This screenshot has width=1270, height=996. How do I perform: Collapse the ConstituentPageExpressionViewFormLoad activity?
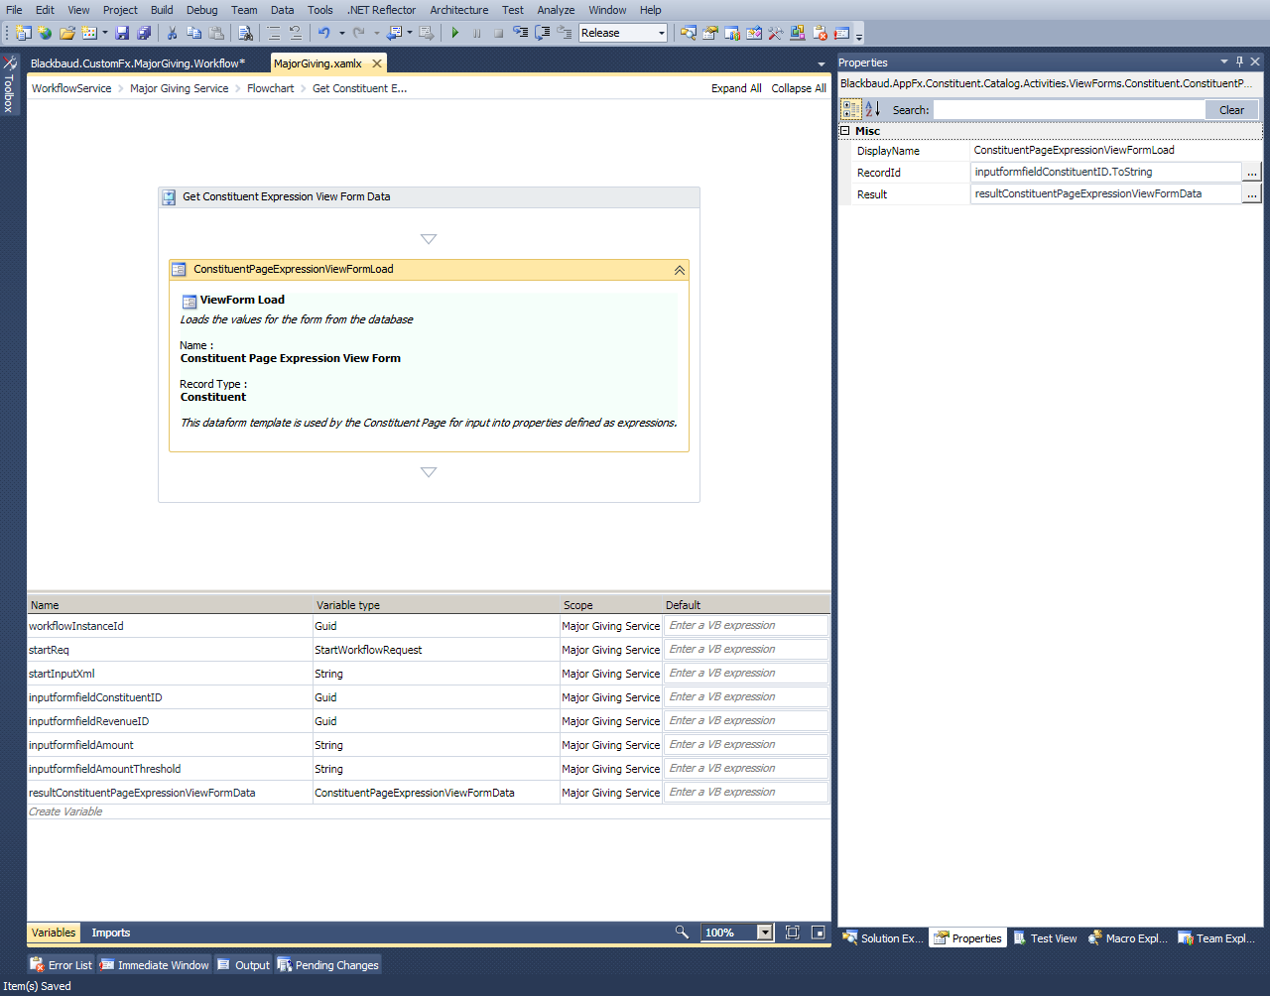pos(680,270)
